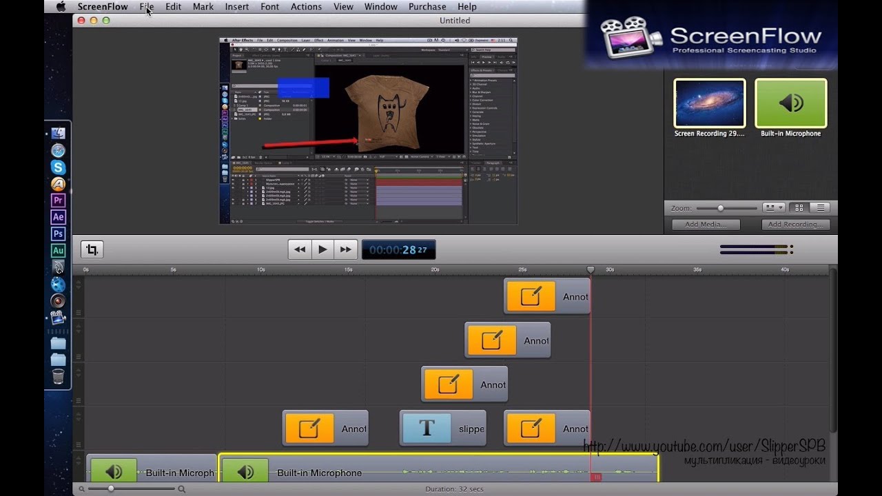Open the Insert menu
Screen dimensions: 882x496
[237, 7]
